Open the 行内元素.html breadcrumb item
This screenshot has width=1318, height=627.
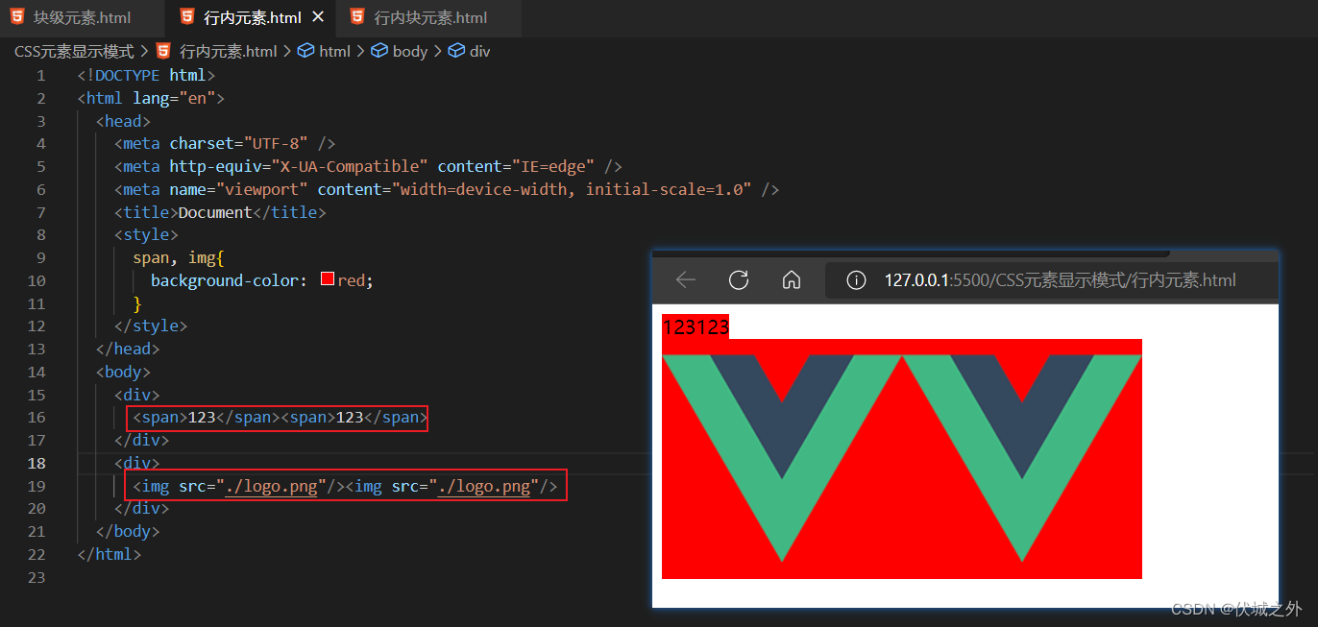(x=228, y=51)
